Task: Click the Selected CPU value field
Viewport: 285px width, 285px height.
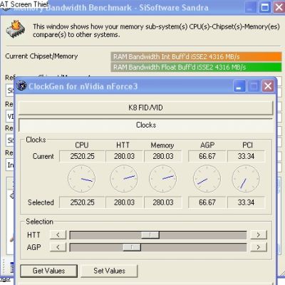Action: (82, 202)
